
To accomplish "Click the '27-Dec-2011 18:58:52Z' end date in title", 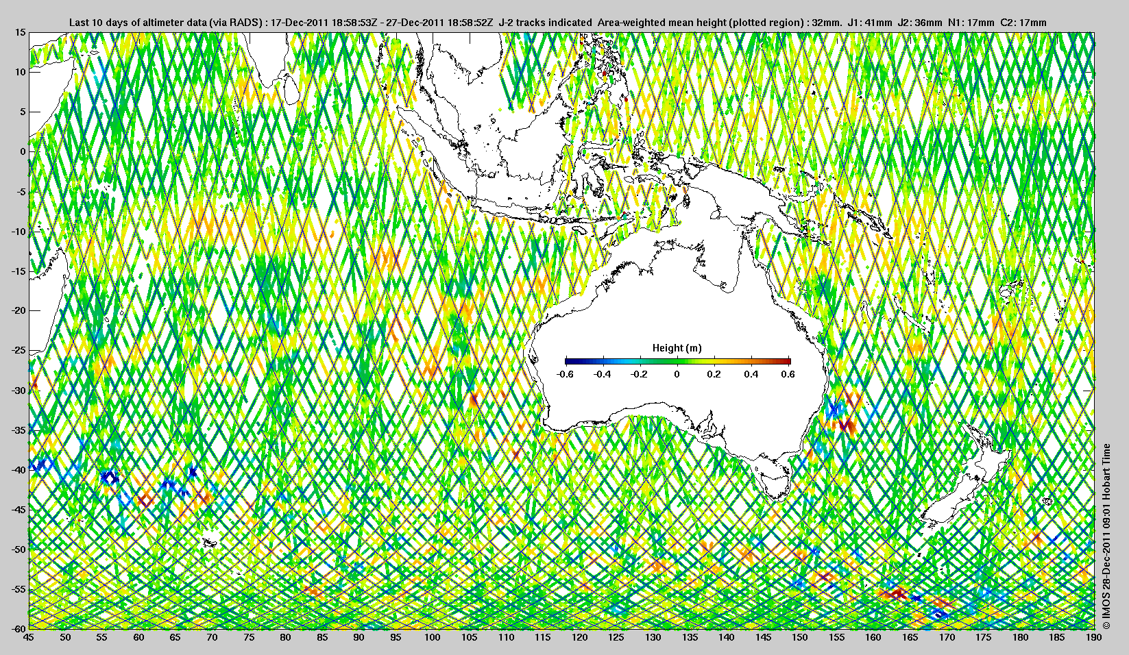I will click(440, 23).
